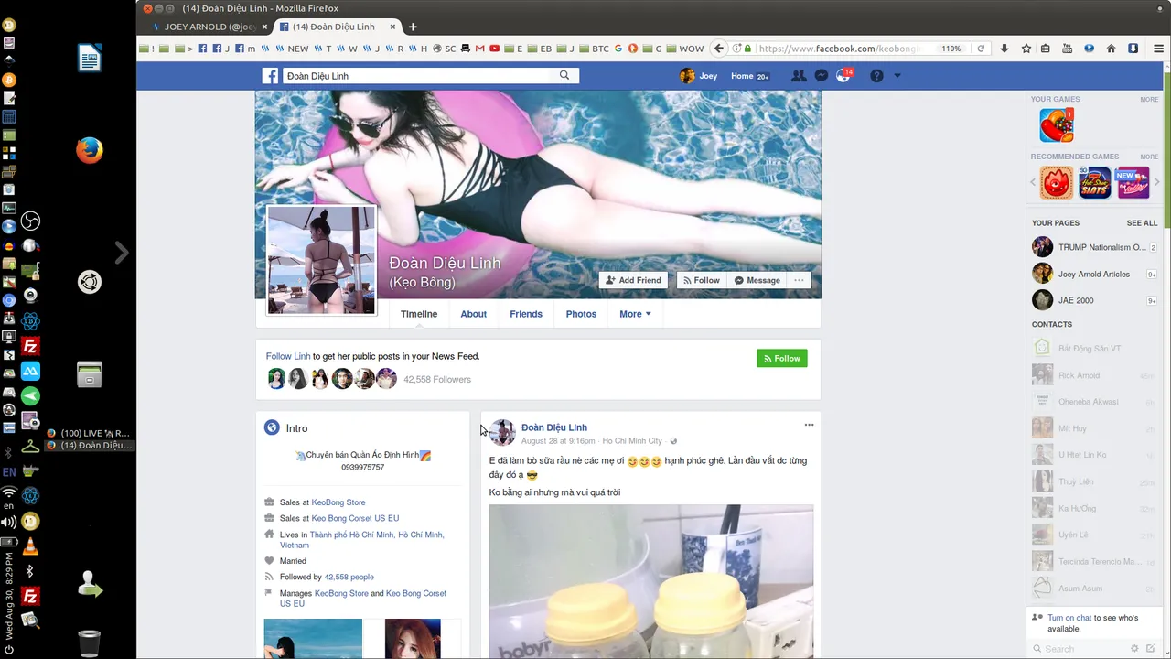Open Đoàn Diệu Linh post author link
This screenshot has width=1171, height=659.
coord(554,427)
